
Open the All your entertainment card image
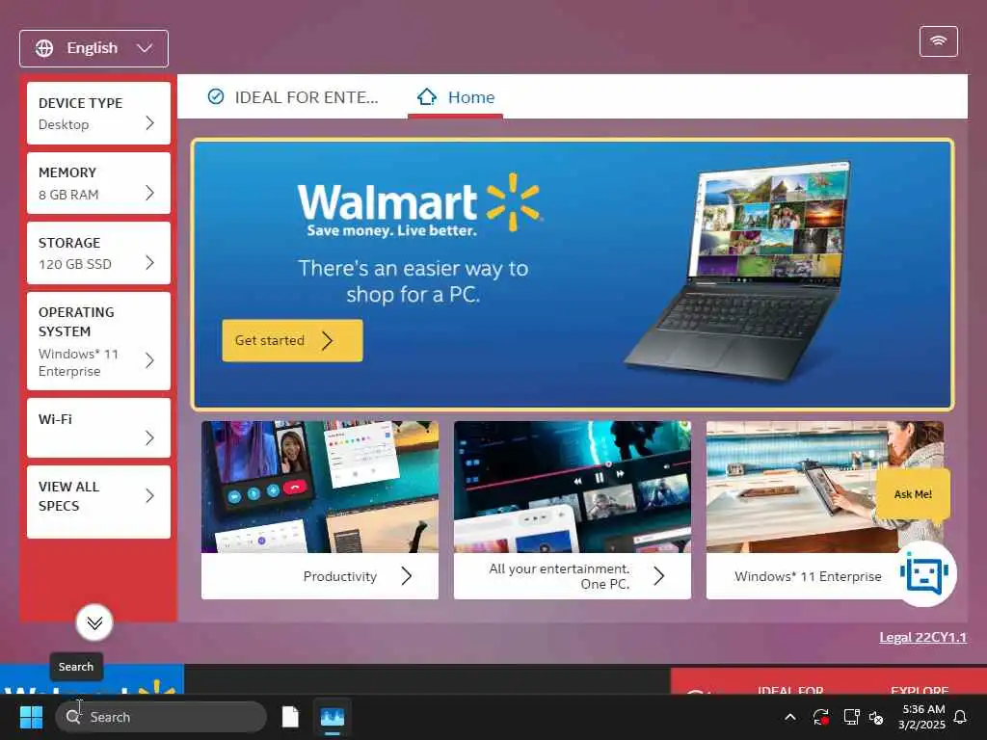click(x=573, y=487)
